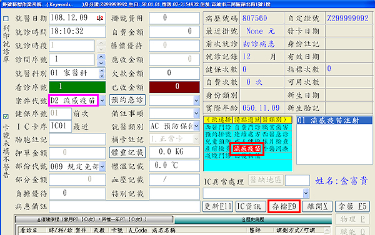375x235 pixels.
Task: Click the 病患備註 text field
Action: (x=124, y=206)
